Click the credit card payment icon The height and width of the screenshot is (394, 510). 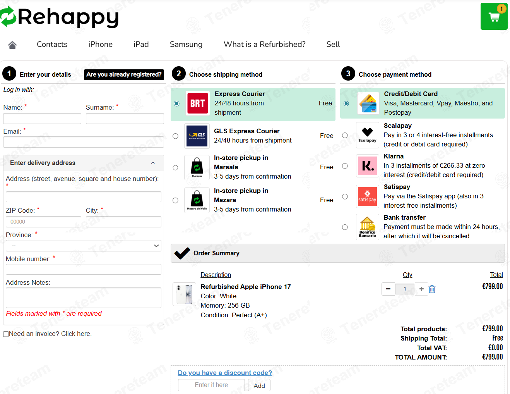[368, 103]
